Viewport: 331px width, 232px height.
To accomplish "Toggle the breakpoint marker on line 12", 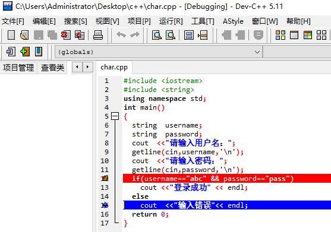I will [105, 178].
